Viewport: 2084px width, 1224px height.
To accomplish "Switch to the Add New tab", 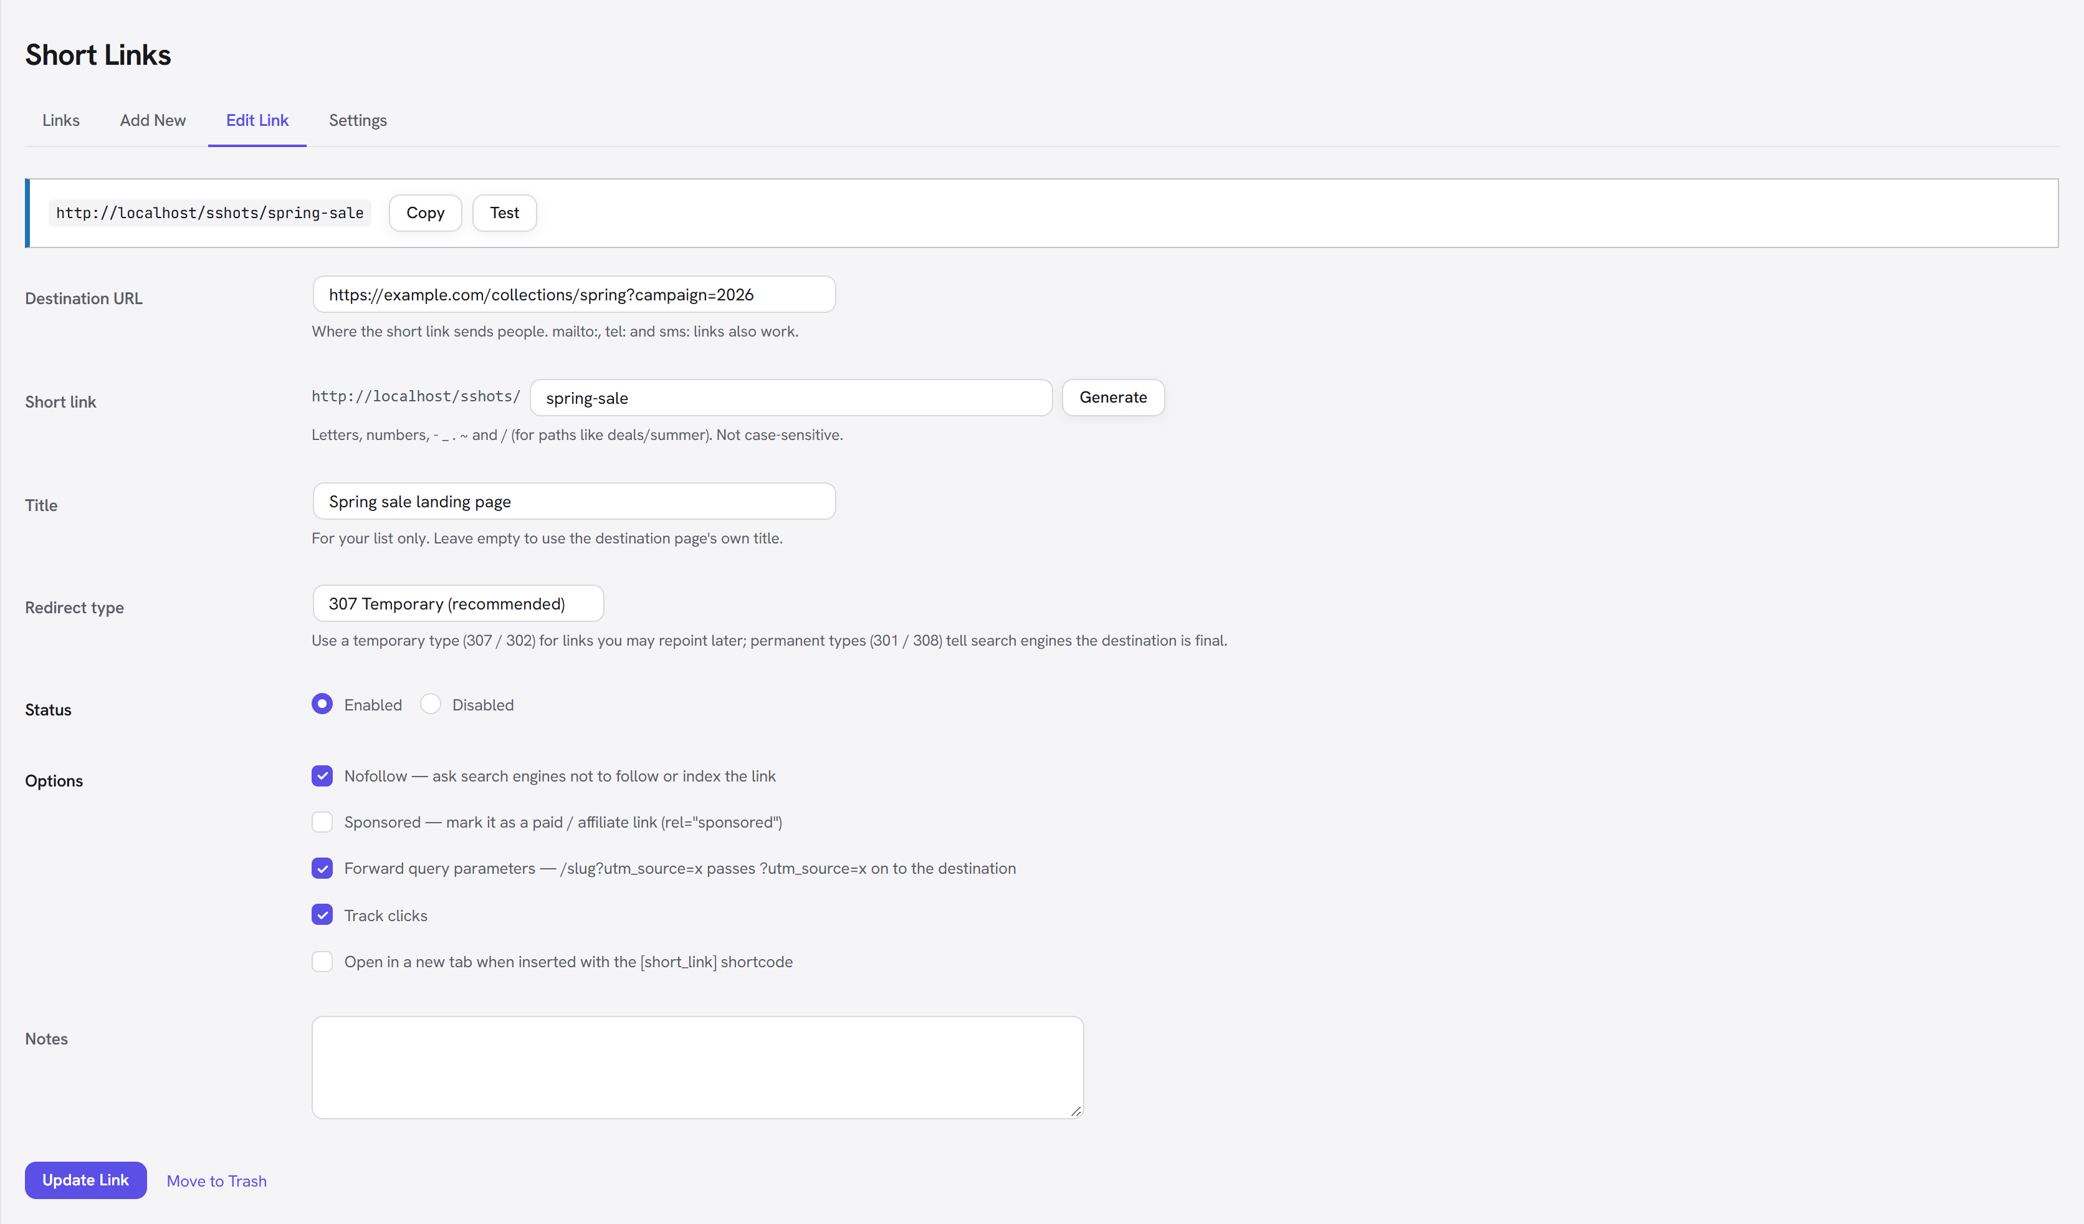I will tap(153, 120).
